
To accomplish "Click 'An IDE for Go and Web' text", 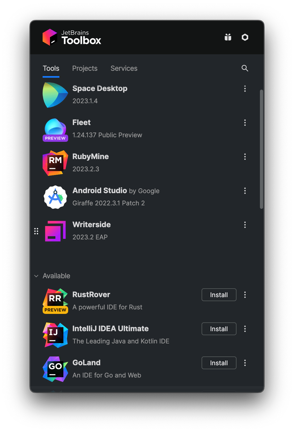I will [x=107, y=375].
